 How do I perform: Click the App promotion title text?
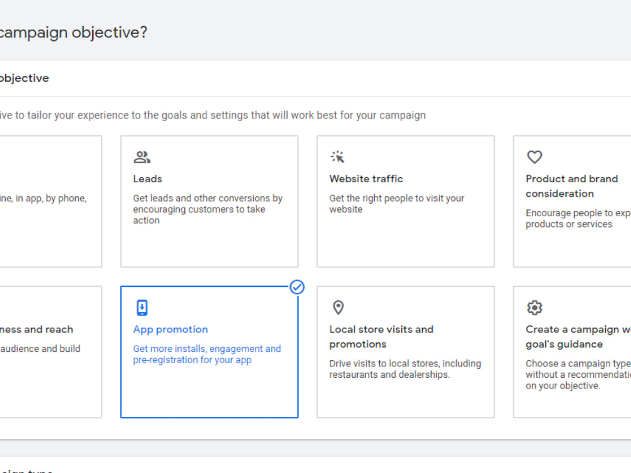170,329
